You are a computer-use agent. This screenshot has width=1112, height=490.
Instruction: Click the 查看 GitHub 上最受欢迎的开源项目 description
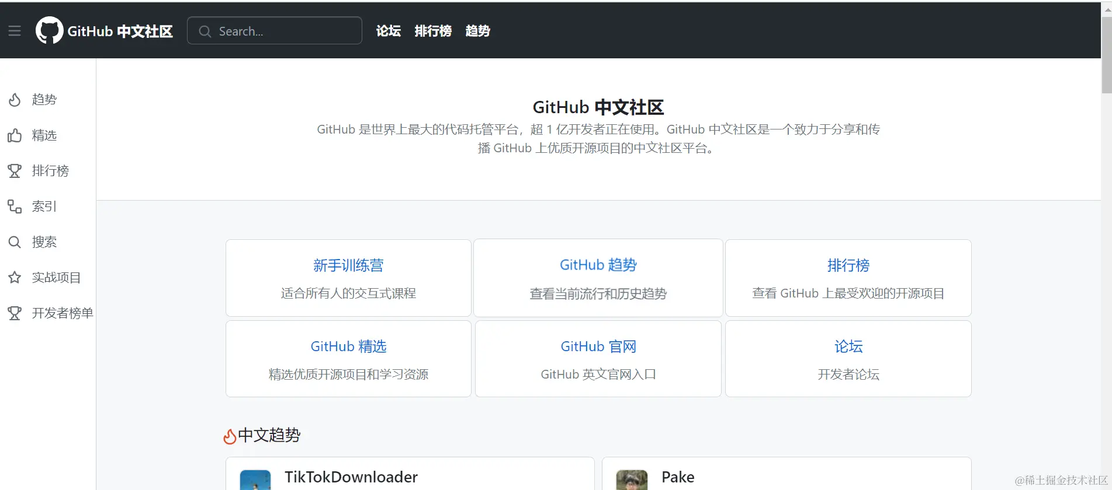click(x=848, y=293)
